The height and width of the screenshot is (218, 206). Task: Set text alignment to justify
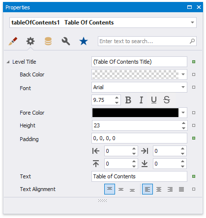pyautogui.click(x=181, y=189)
